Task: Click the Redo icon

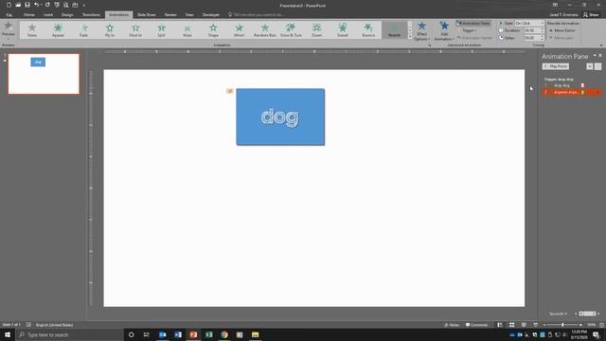Action: (47, 5)
